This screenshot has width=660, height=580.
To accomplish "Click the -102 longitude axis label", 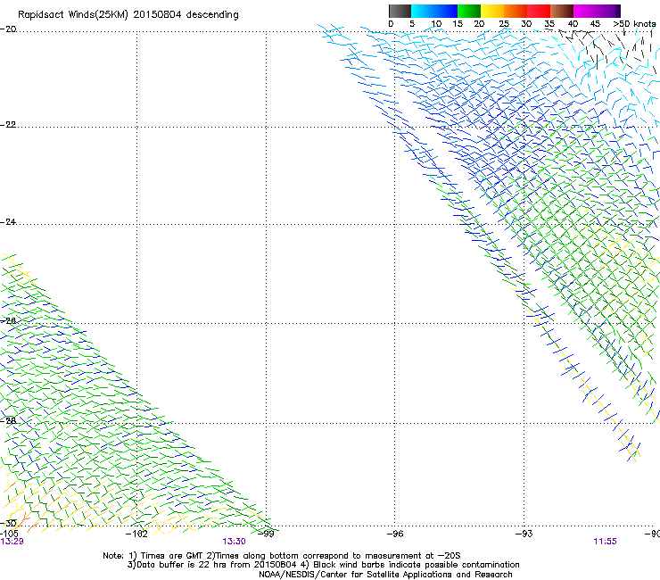I will pyautogui.click(x=136, y=534).
